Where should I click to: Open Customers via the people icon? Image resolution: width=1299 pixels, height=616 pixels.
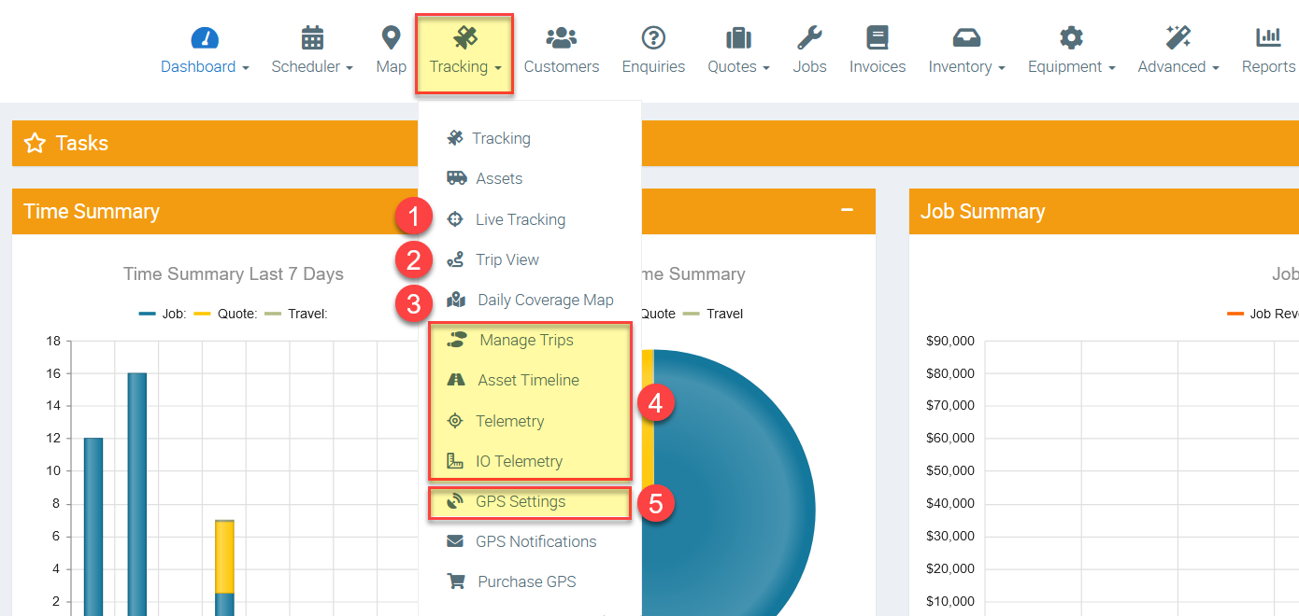561,38
